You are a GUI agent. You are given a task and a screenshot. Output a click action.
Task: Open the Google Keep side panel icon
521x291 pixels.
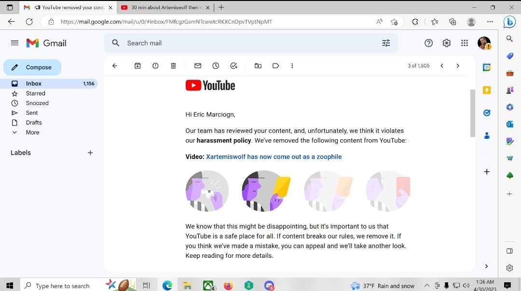[x=487, y=90]
